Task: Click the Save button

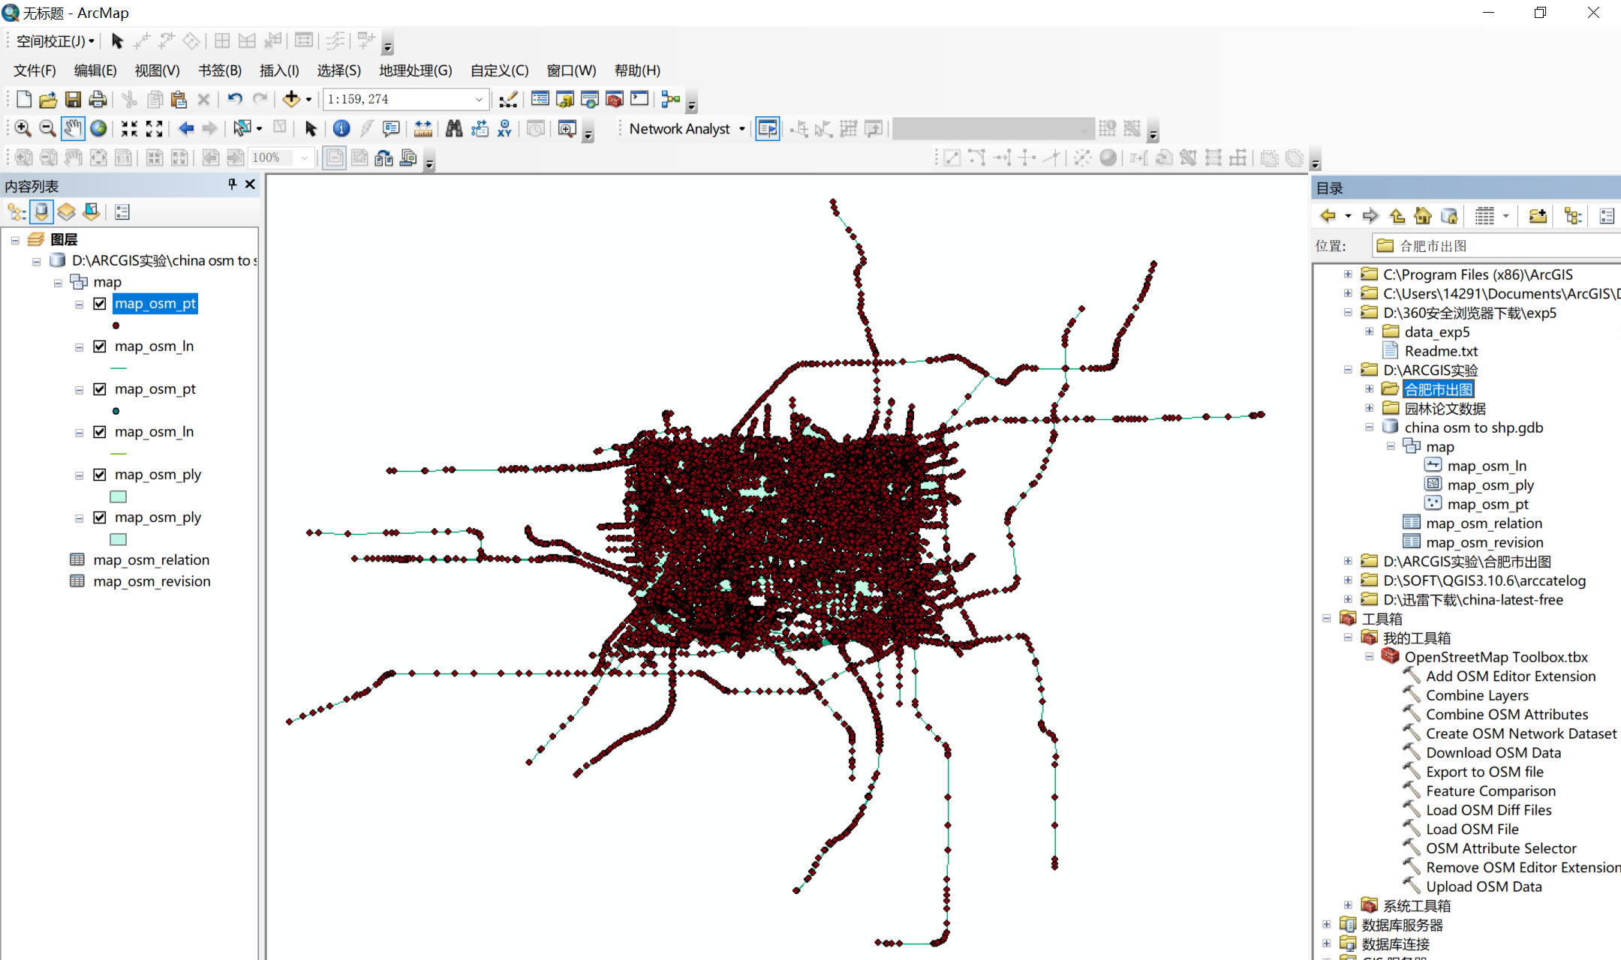Action: 73,98
